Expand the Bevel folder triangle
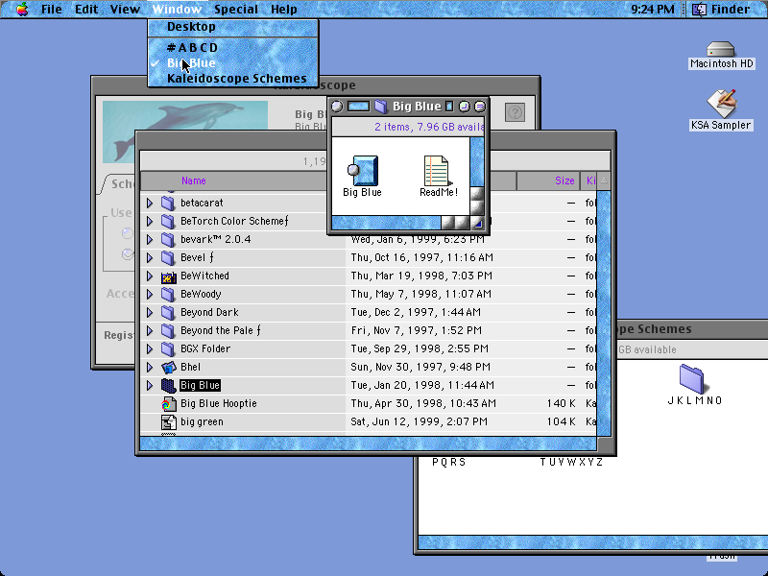 coord(150,257)
